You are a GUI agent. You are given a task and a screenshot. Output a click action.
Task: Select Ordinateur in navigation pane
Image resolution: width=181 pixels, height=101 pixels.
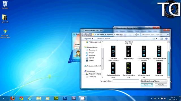tap(90, 71)
